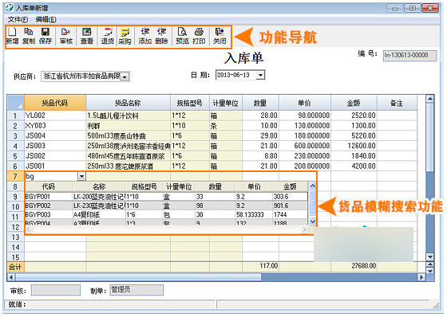Open print preview with 预览 icon

[182, 36]
